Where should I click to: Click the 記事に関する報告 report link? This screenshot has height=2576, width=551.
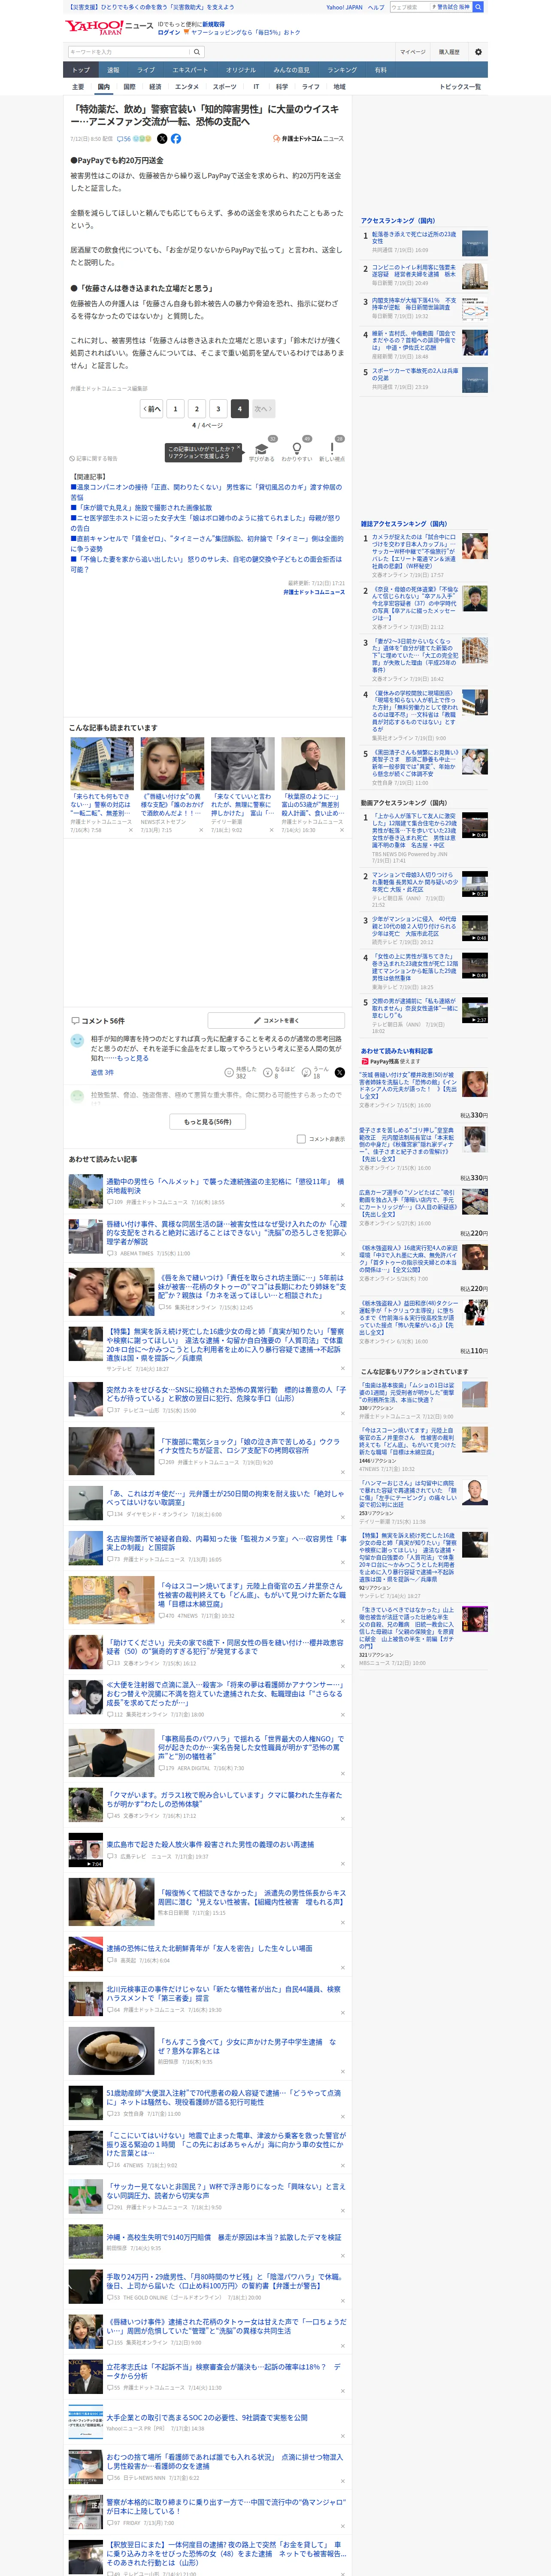(x=93, y=459)
